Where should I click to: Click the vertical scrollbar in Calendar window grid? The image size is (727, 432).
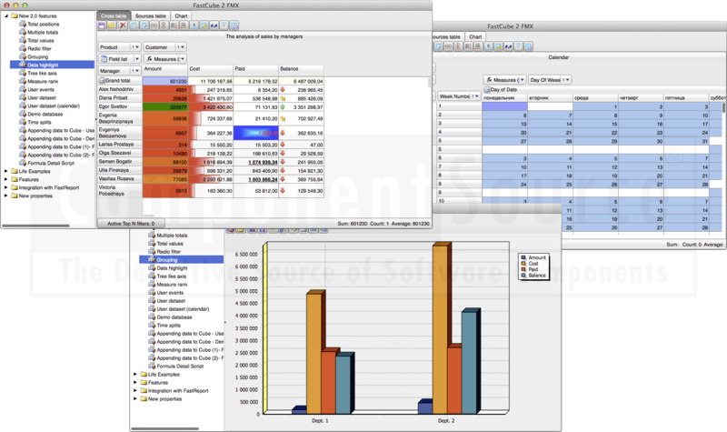(x=723, y=107)
